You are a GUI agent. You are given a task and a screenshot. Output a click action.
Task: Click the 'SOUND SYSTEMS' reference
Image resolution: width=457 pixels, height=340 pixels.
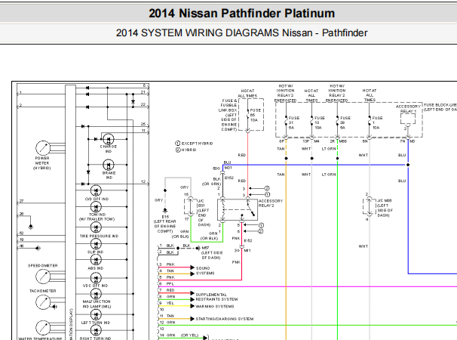205,270
